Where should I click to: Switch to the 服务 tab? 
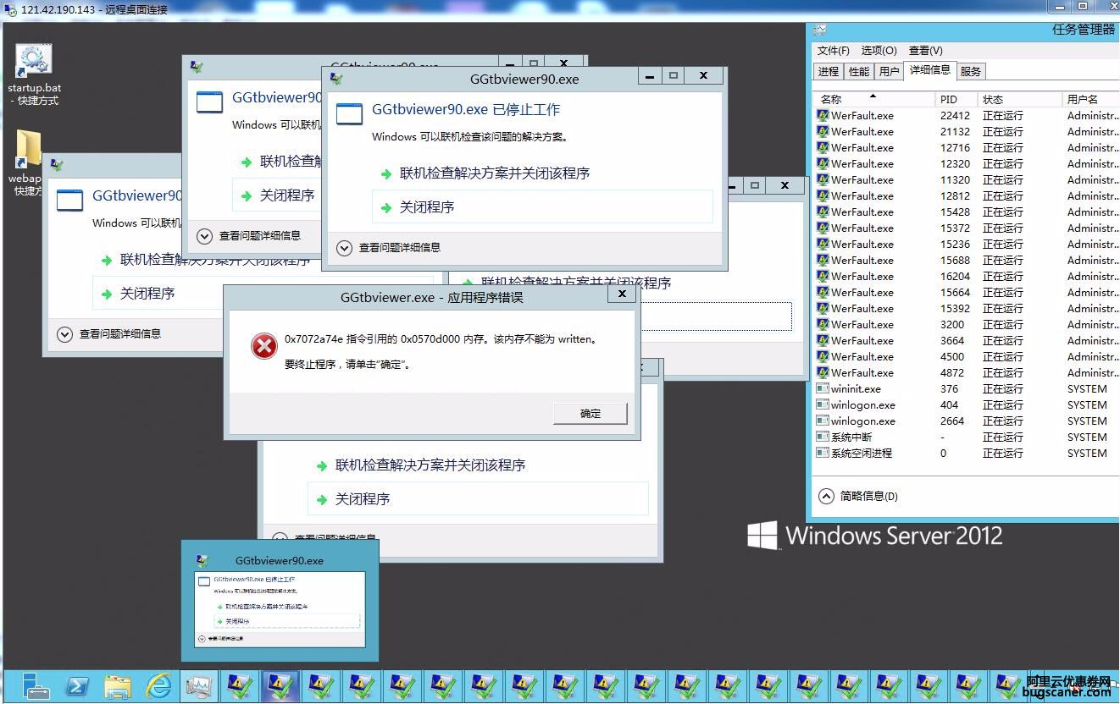click(971, 72)
